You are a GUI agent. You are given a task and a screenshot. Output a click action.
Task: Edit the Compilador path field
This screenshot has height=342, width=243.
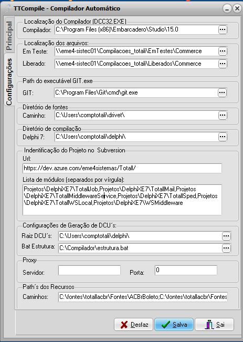click(x=136, y=29)
